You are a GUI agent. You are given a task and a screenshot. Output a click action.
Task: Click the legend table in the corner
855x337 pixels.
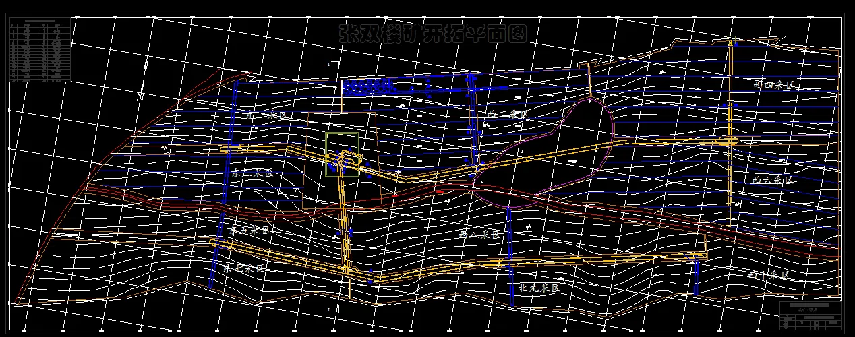tap(40, 51)
